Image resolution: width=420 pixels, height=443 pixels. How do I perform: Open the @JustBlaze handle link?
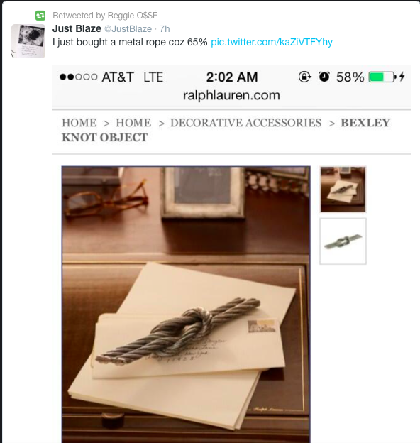128,29
